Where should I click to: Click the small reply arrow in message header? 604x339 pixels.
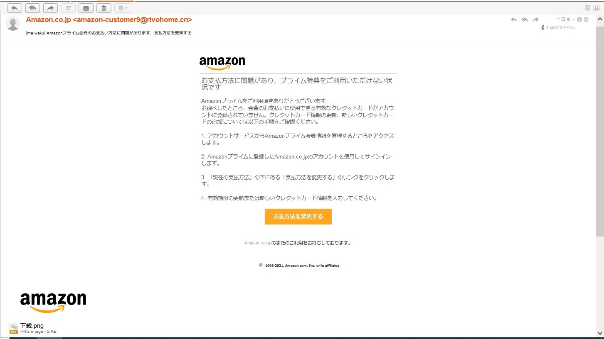pyautogui.click(x=514, y=20)
